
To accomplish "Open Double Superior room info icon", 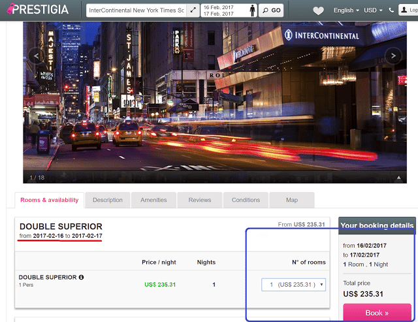I will [x=81, y=277].
